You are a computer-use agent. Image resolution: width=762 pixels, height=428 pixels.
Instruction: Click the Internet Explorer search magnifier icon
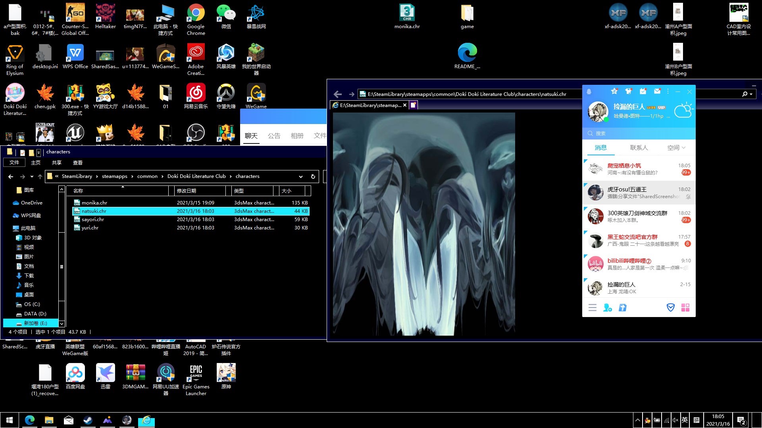[x=745, y=94]
